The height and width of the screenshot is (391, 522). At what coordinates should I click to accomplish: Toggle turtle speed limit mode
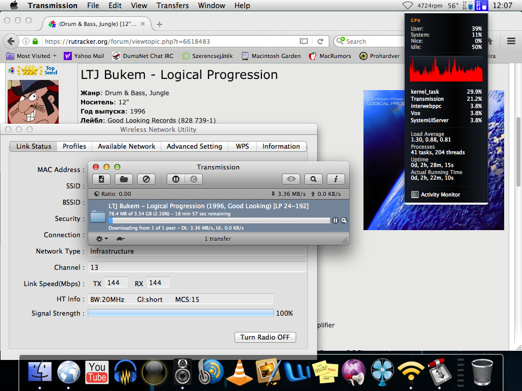(x=120, y=239)
